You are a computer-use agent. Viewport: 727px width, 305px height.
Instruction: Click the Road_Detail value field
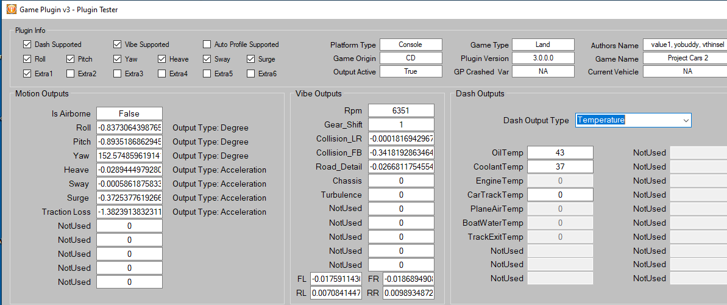tap(401, 166)
